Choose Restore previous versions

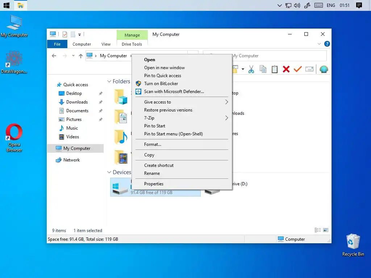click(182, 110)
